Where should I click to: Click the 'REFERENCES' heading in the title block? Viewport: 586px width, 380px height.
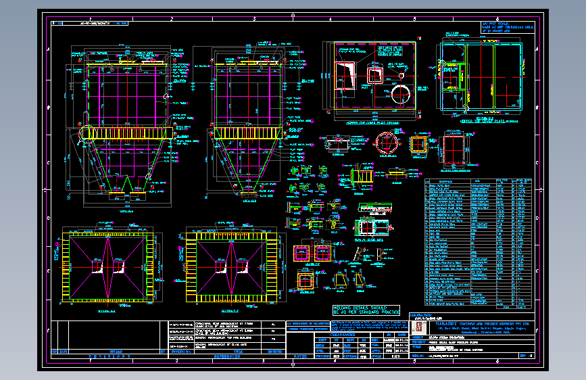click(227, 357)
